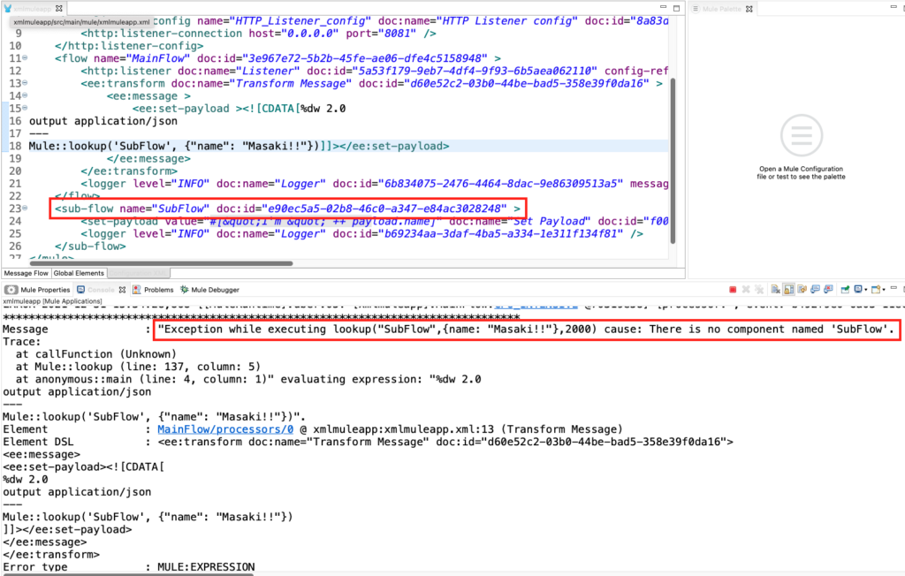Viewport: 905px width, 576px height.
Task: Toggle the Word Wrap console icon
Action: pos(801,290)
